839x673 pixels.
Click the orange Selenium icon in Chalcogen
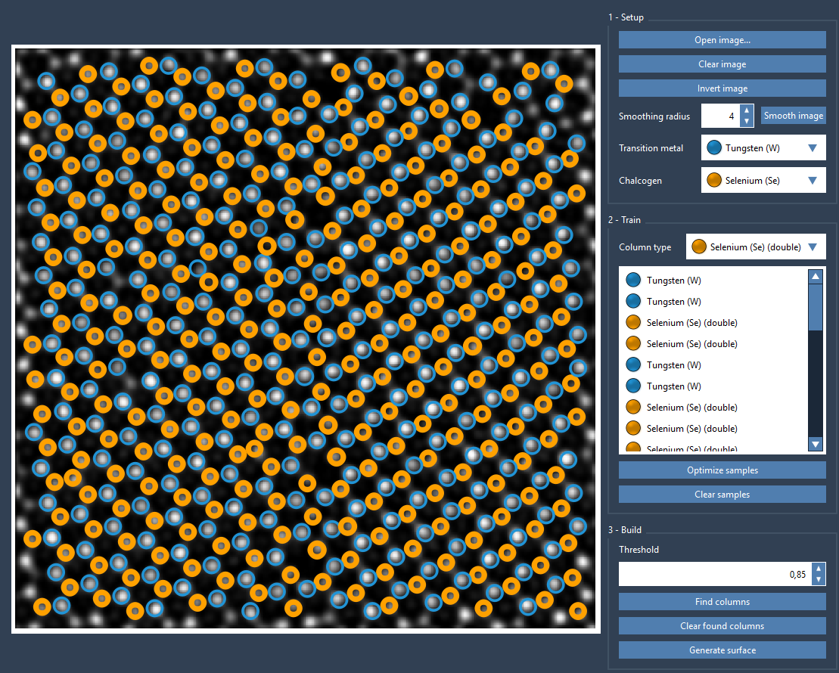pos(713,181)
